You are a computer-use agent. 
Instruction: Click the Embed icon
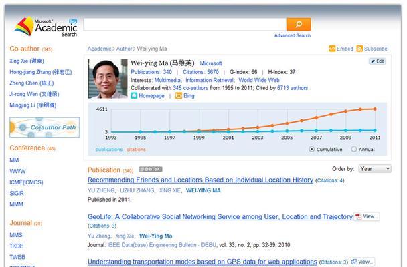[x=332, y=49]
